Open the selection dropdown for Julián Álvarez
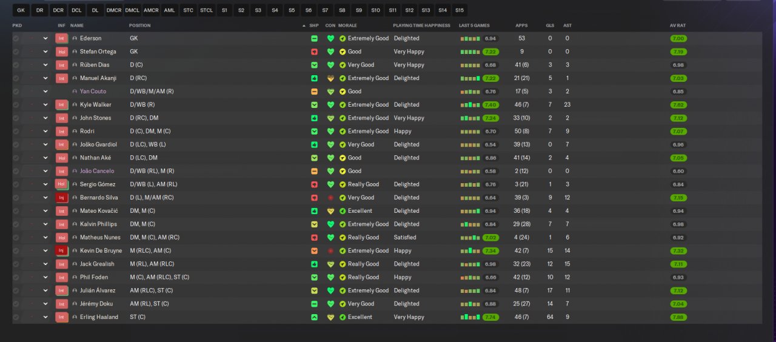Image resolution: width=776 pixels, height=342 pixels. [x=45, y=290]
